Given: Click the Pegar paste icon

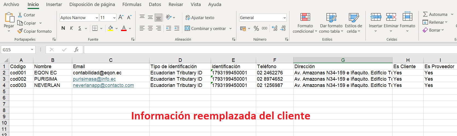Looking at the screenshot, I should tap(9, 17).
